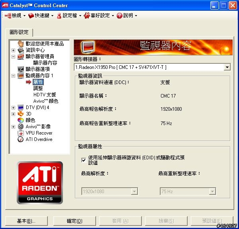Open the 設定檔 menu
239x229 pixels.
pos(69,16)
